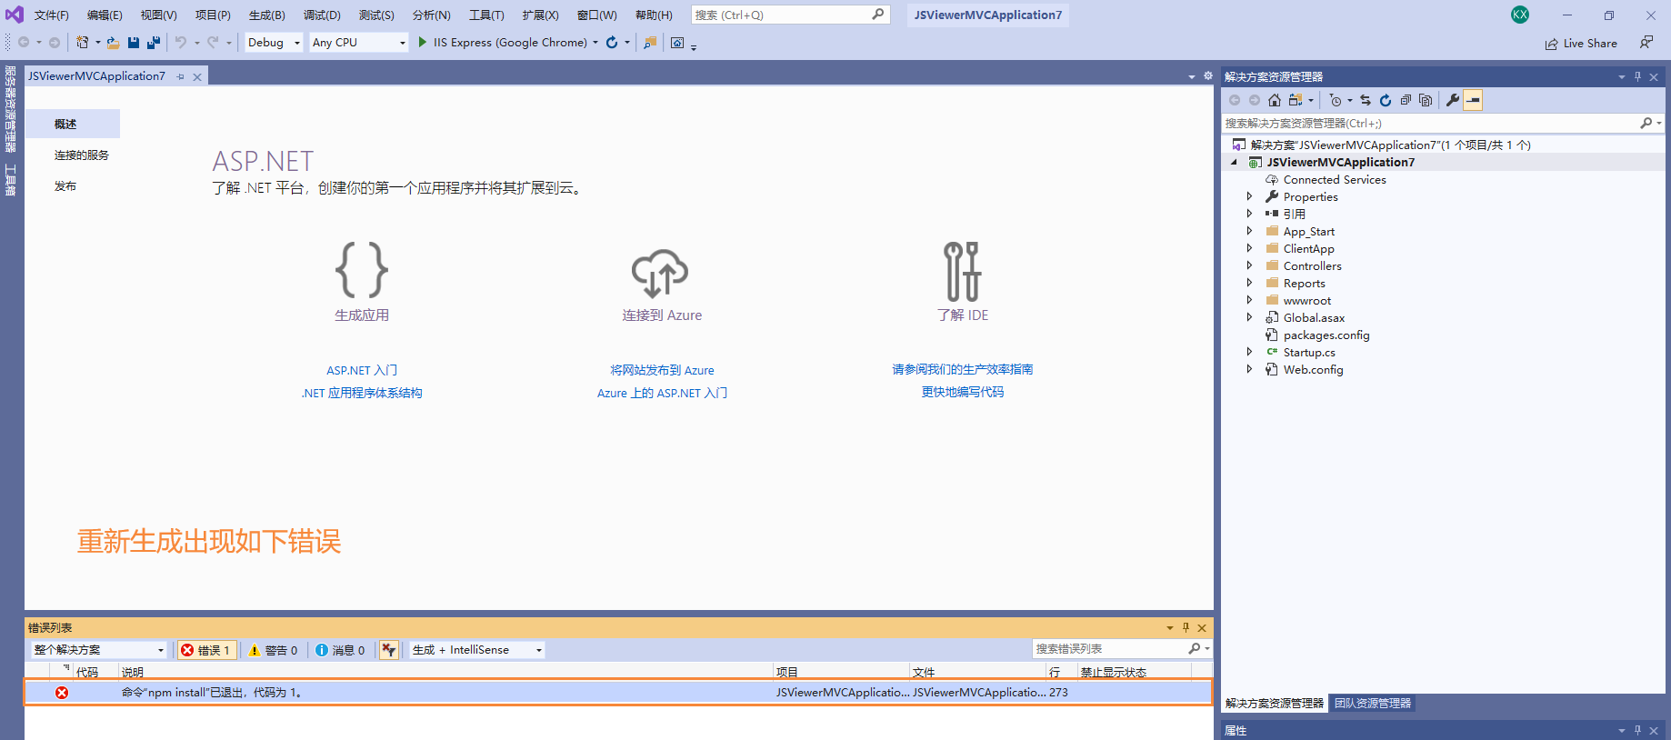Screen dimensions: 1671x740
Task: Switch to the 团队资源管理器 tab
Action: (1373, 704)
